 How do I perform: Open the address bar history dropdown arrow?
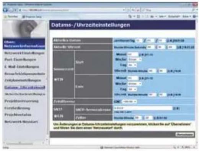click(124, 10)
